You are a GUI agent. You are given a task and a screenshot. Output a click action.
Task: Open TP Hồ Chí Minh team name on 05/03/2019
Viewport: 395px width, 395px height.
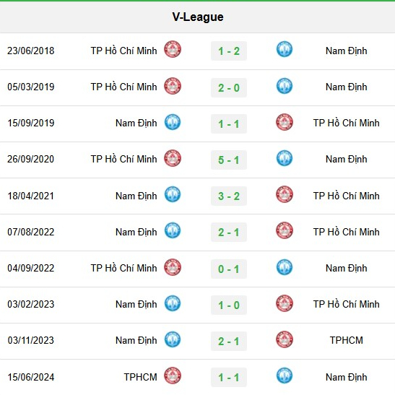point(123,87)
